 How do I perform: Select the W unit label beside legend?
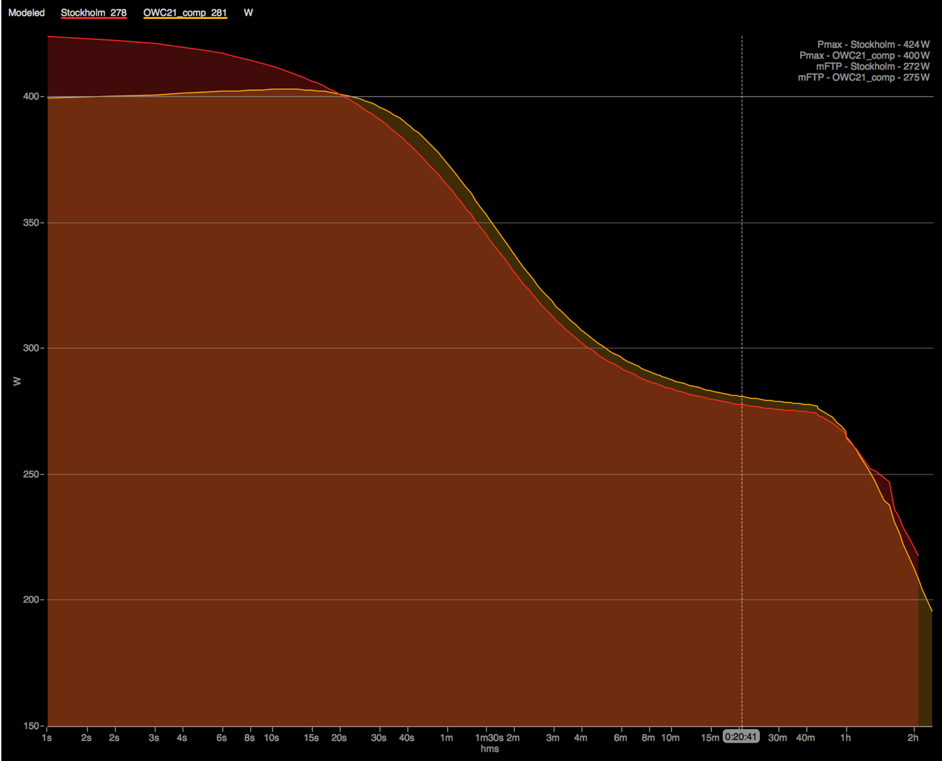248,13
